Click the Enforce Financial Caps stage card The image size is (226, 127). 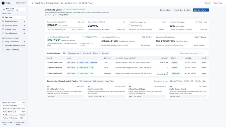[x=147, y=92]
